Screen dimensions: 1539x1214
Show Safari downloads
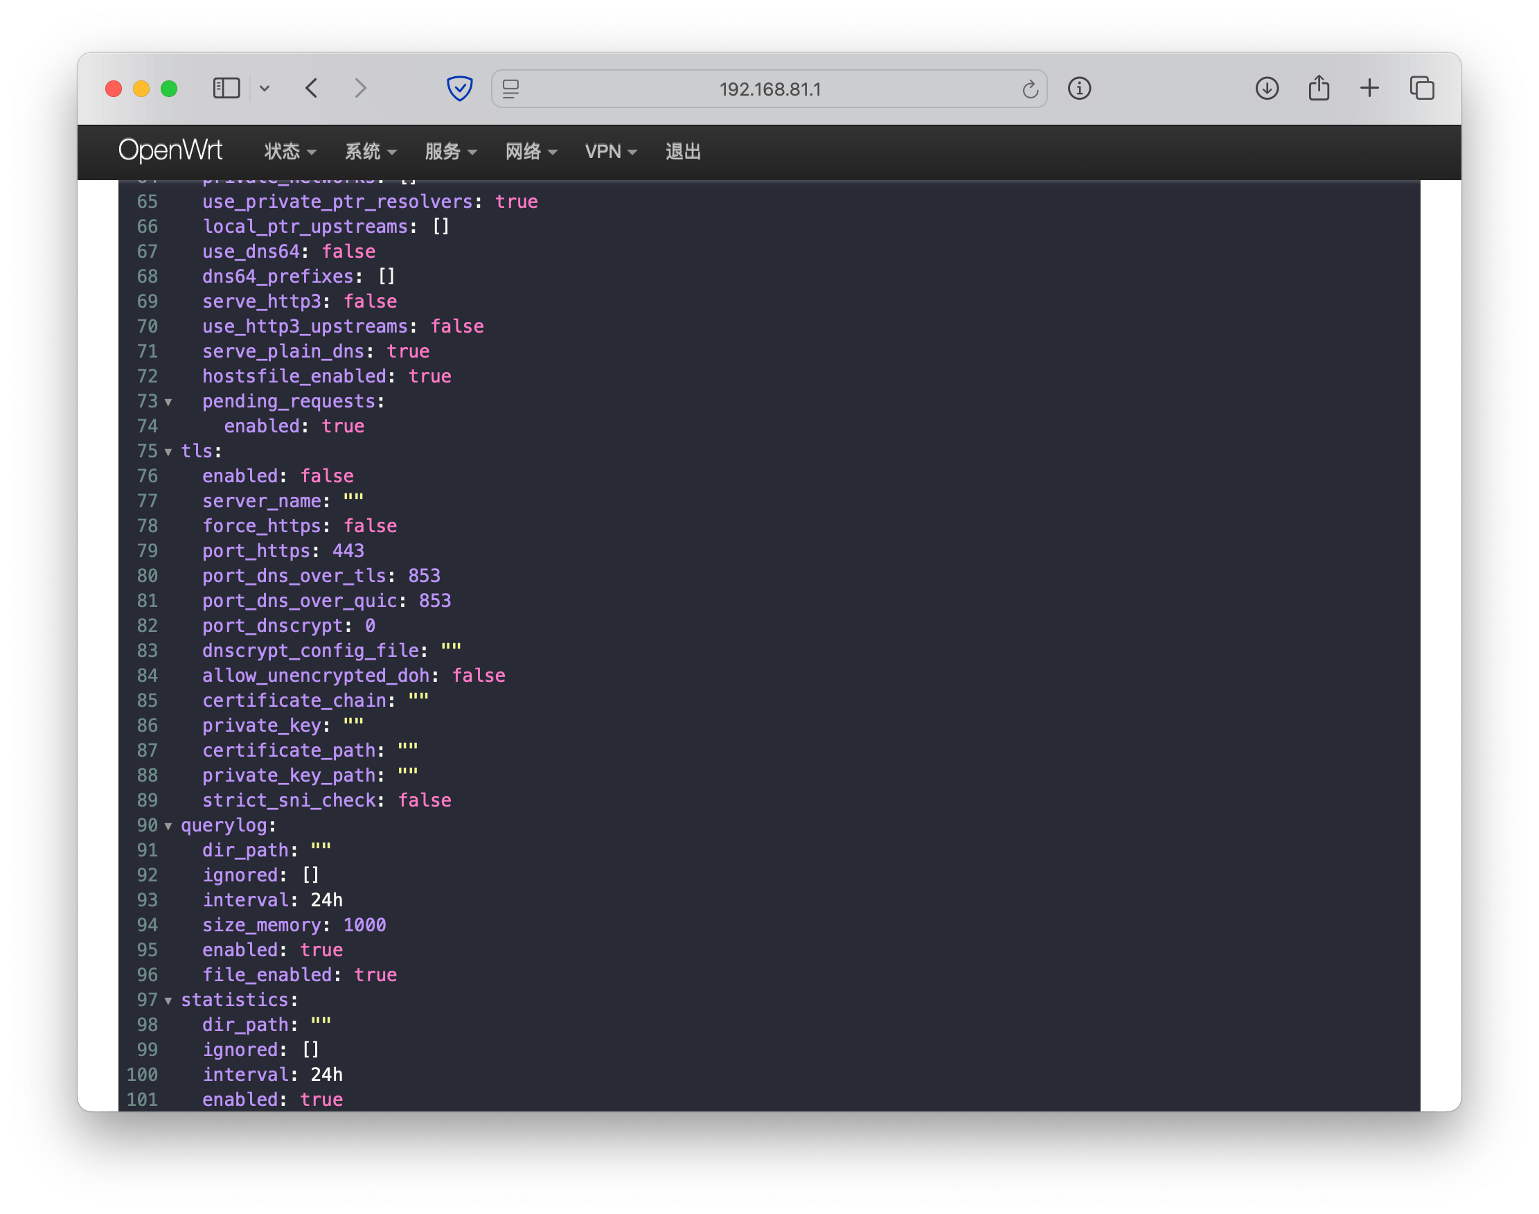[1267, 88]
